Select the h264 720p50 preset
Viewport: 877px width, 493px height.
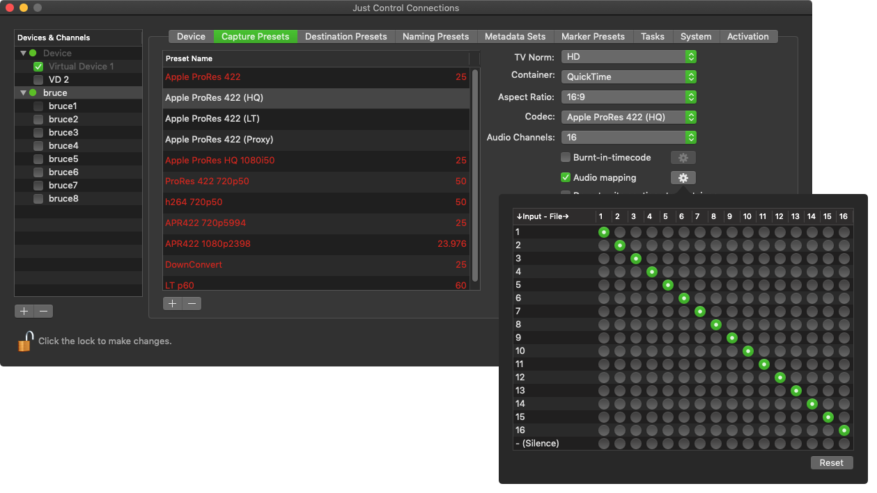click(x=316, y=202)
